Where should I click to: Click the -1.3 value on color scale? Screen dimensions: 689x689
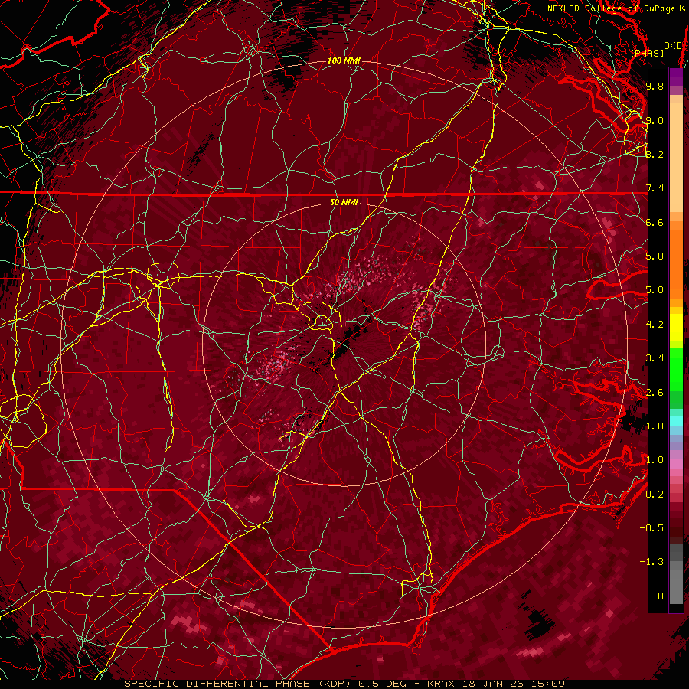pos(651,562)
